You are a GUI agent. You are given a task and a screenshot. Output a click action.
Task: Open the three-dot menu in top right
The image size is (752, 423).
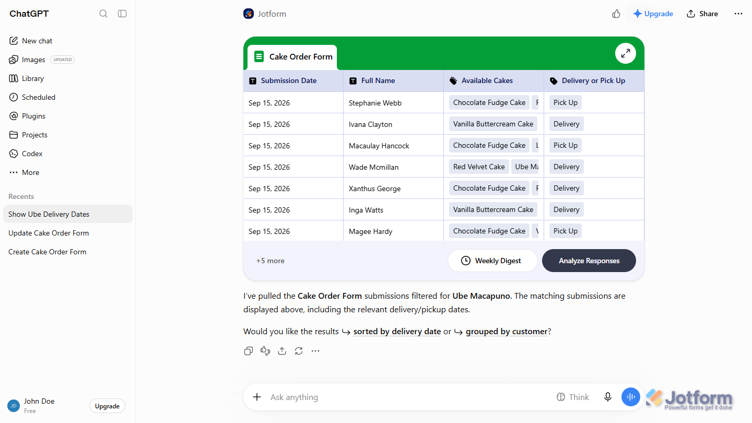738,14
